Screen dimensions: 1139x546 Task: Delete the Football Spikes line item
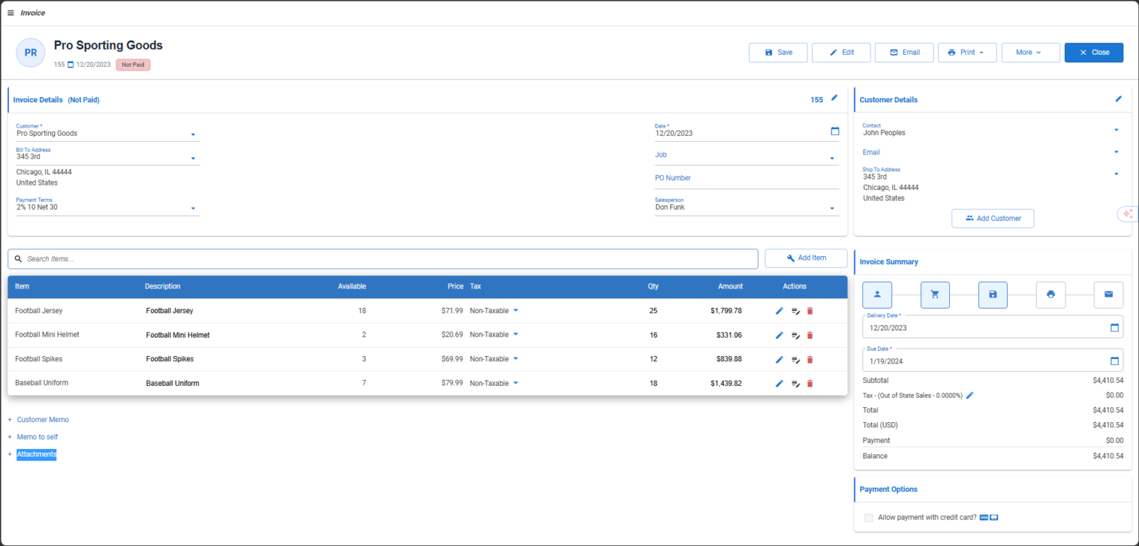[810, 359]
